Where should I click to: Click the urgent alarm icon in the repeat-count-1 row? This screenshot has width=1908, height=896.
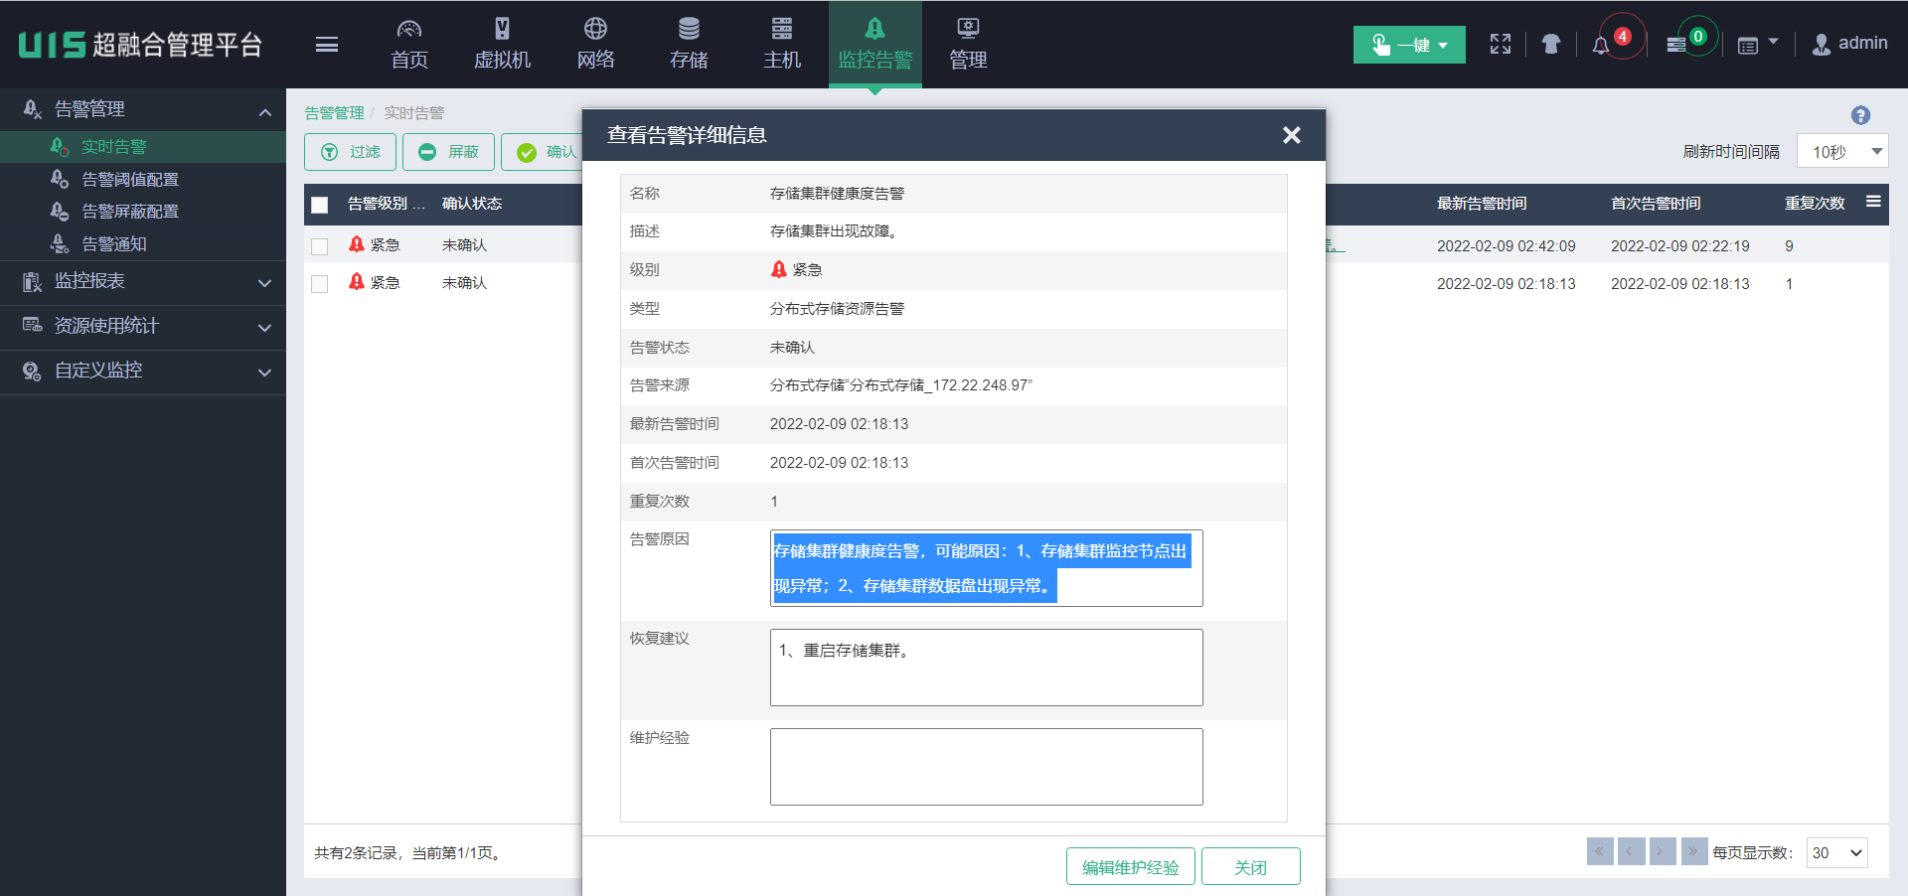(x=357, y=282)
